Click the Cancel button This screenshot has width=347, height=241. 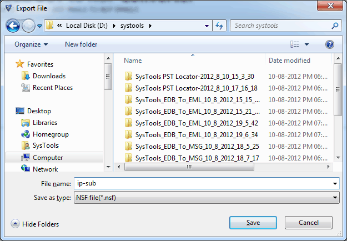click(309, 223)
